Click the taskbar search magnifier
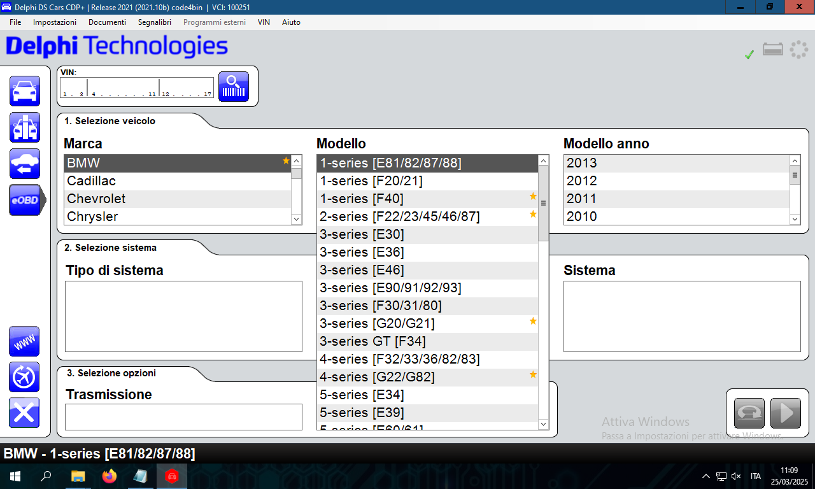Screen dimensions: 815x489 pos(46,476)
